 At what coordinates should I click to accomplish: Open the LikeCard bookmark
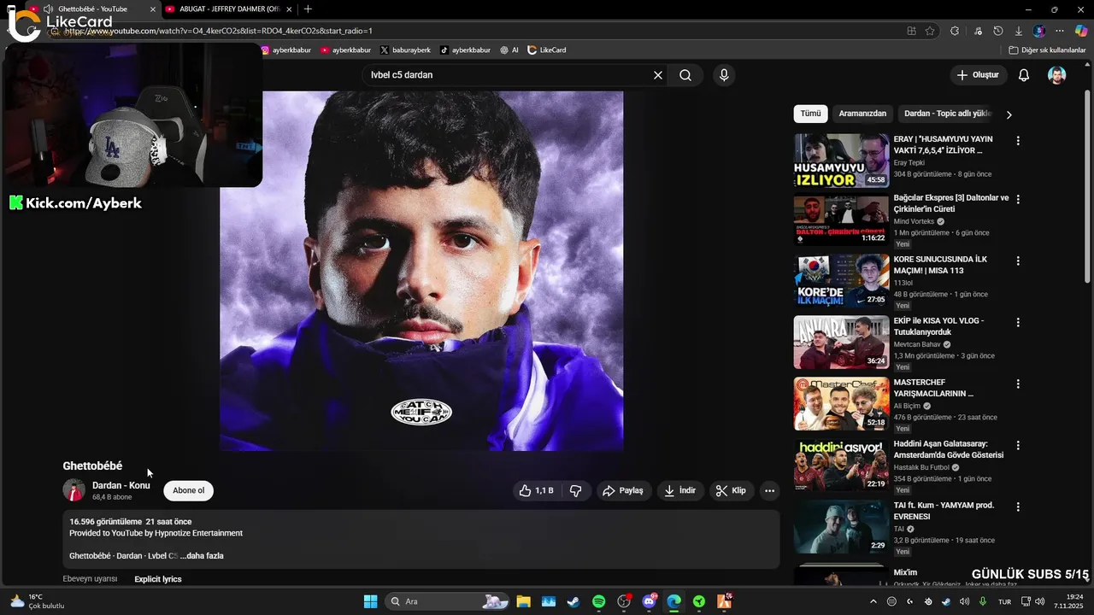point(547,50)
